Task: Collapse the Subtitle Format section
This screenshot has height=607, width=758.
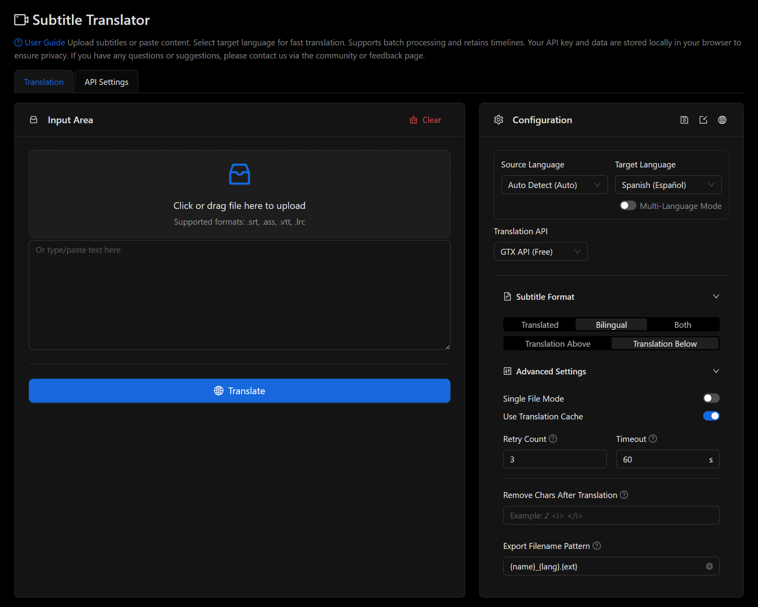Action: click(x=716, y=296)
